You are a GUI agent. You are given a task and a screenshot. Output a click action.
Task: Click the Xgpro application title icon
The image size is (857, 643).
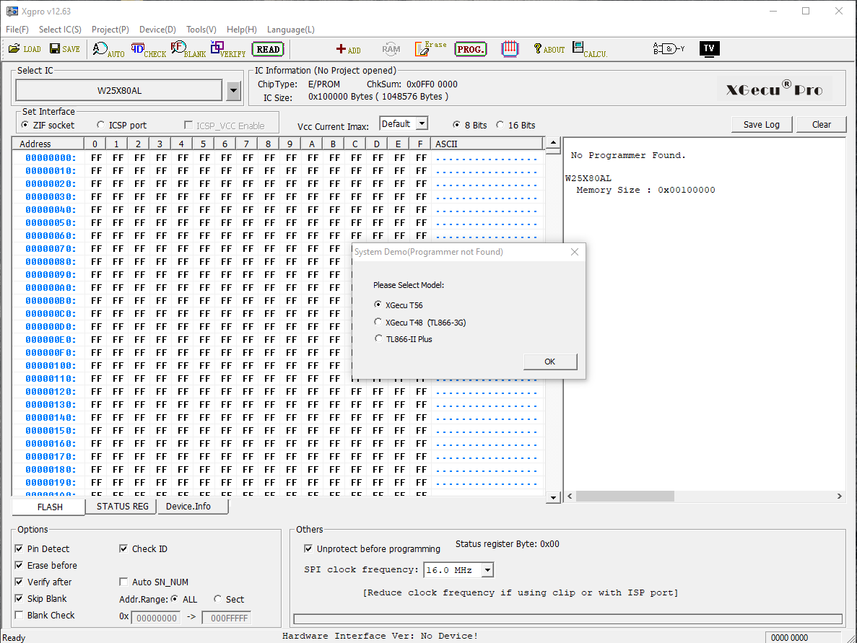tap(12, 11)
